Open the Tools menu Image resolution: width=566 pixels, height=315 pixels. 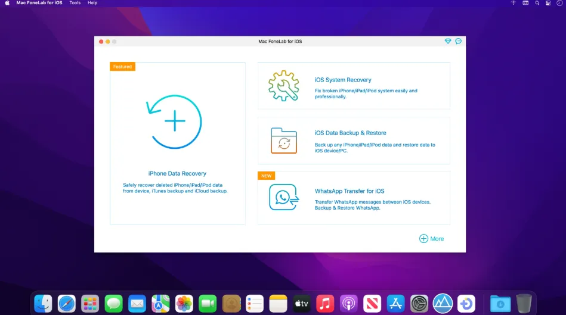(x=75, y=3)
